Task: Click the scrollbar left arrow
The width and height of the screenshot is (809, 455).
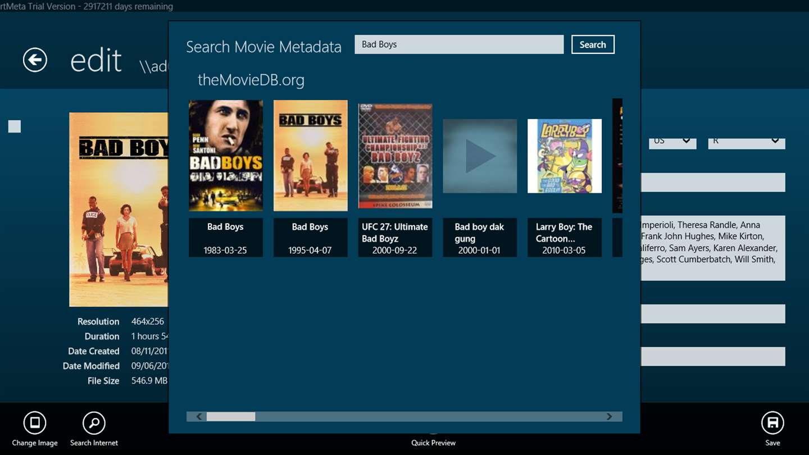Action: pos(199,416)
